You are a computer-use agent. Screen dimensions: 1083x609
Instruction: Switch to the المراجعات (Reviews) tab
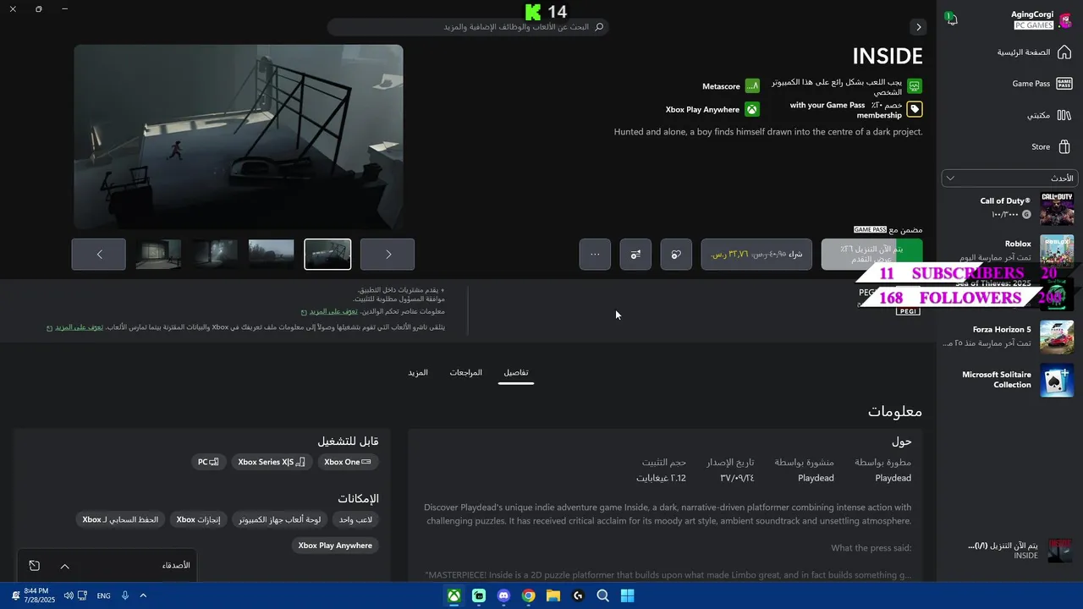coord(466,373)
